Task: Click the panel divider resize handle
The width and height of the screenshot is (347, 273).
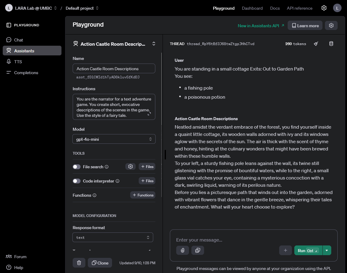Action: [165, 155]
